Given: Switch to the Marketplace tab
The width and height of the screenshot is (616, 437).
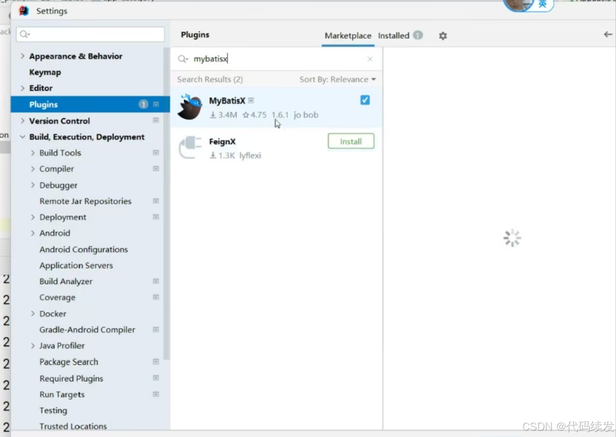Looking at the screenshot, I should pyautogui.click(x=348, y=35).
